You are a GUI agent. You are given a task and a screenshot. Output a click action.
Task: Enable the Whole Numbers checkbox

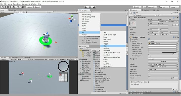149,76
